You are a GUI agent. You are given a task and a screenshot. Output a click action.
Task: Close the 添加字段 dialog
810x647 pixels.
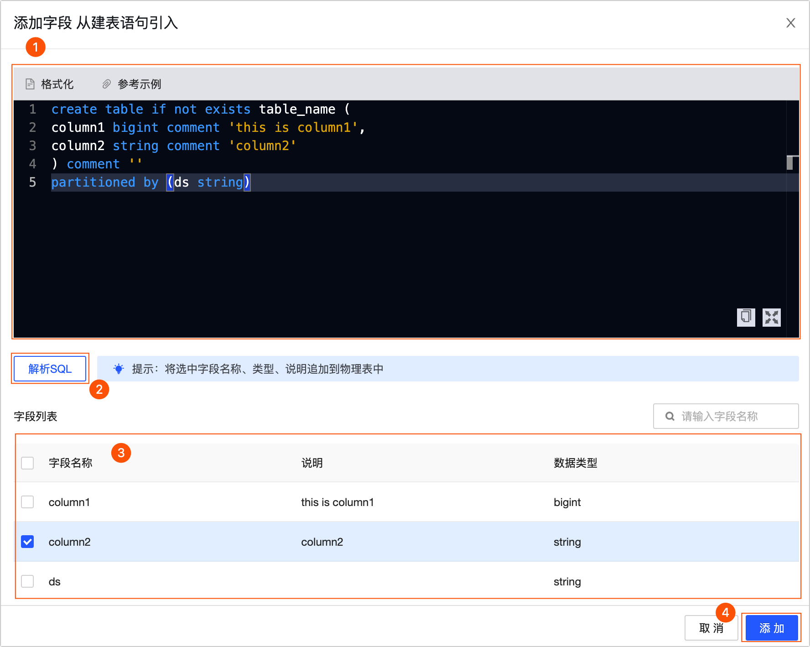click(791, 23)
